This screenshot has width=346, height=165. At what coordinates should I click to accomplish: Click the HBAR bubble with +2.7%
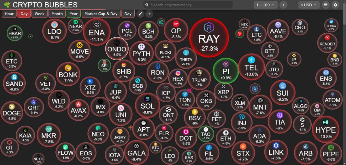tap(15, 33)
